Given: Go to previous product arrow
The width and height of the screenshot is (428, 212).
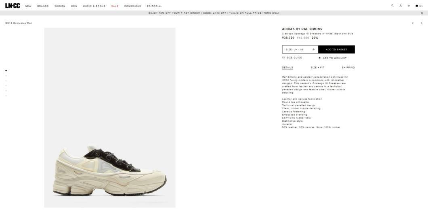Looking at the screenshot, I should [413, 23].
